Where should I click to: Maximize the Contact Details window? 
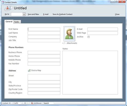[117, 2]
